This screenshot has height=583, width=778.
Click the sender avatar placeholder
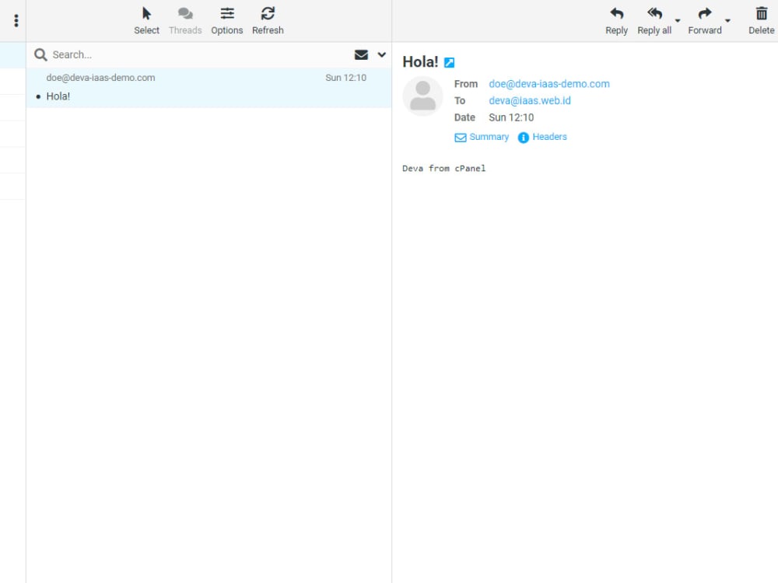[422, 96]
